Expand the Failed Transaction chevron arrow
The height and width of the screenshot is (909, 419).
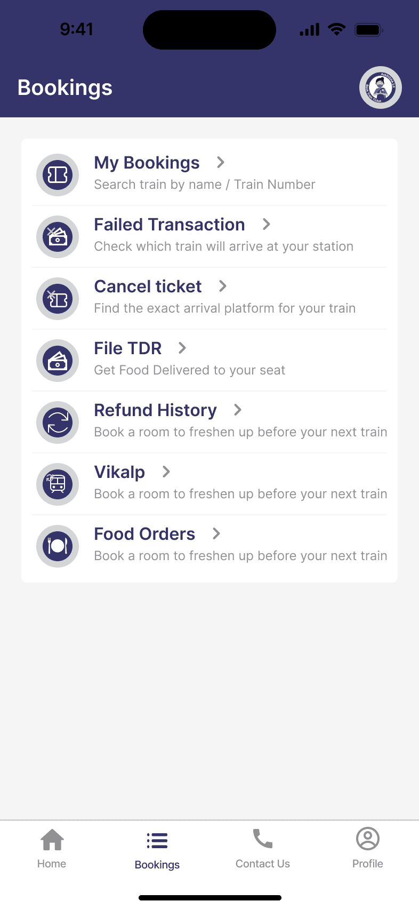point(267,224)
